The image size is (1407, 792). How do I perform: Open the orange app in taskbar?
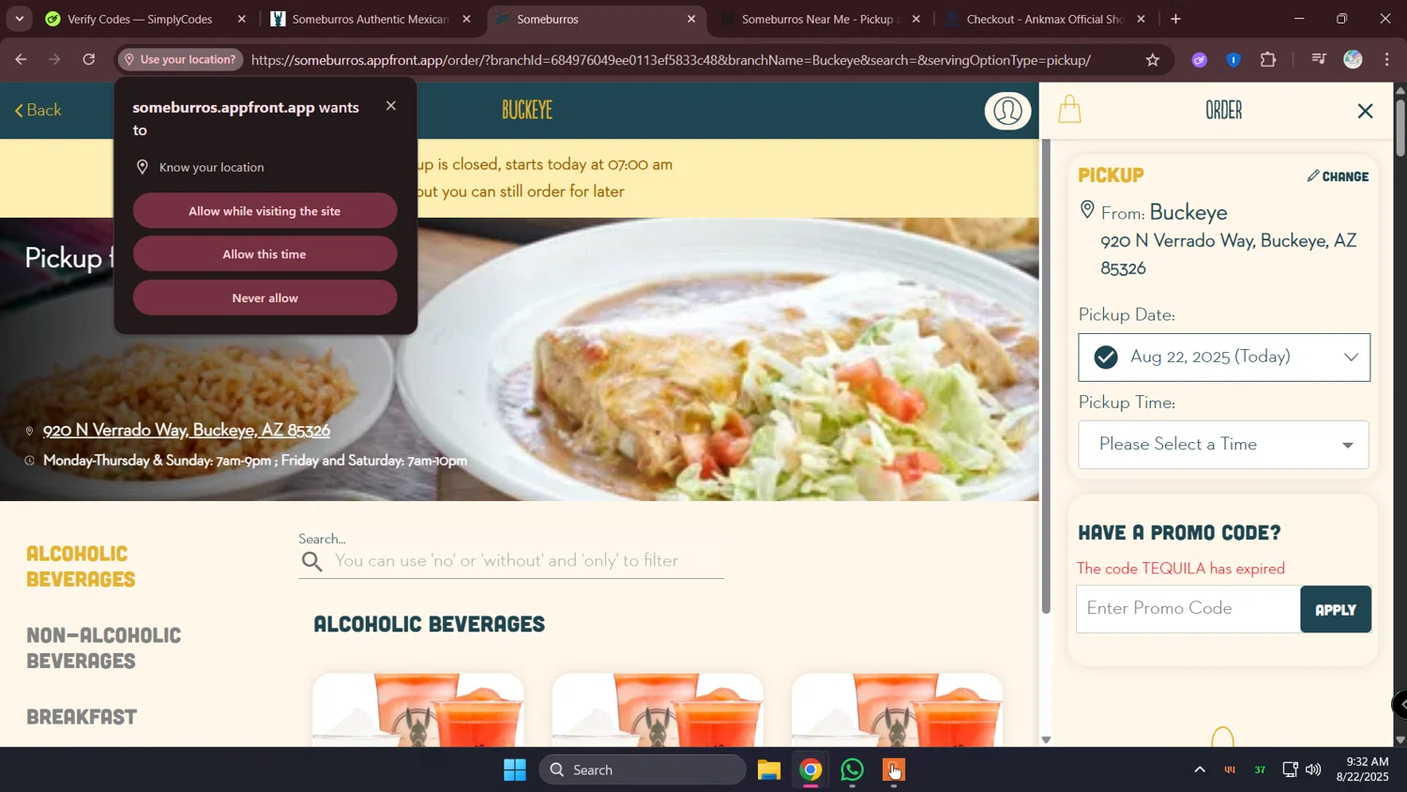[x=894, y=770]
